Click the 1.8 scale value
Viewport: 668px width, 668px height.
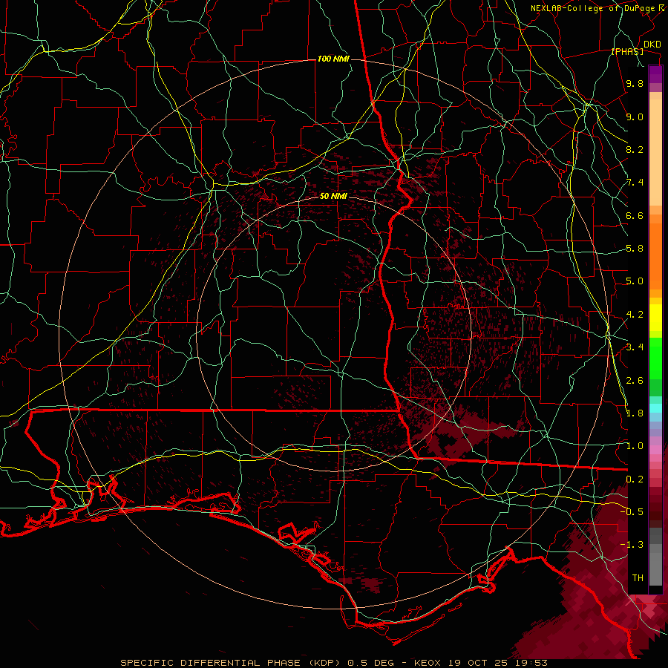click(x=635, y=413)
